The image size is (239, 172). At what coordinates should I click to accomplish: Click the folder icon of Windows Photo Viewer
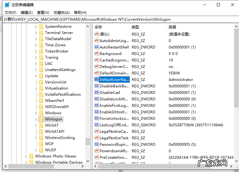[31, 156]
